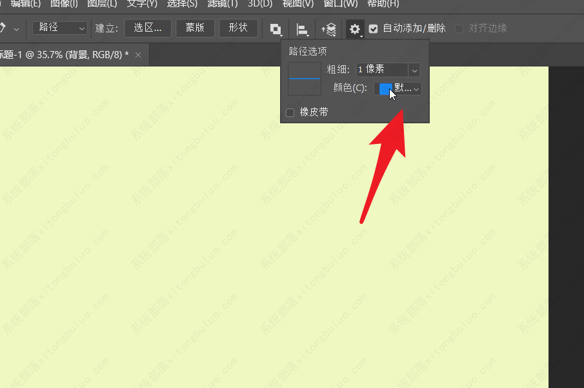Open the 视图(V) menu
Viewport: 584px width, 388px height.
tap(298, 4)
